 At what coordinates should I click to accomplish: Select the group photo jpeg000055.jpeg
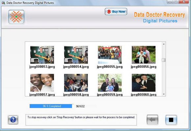click(x=110, y=55)
